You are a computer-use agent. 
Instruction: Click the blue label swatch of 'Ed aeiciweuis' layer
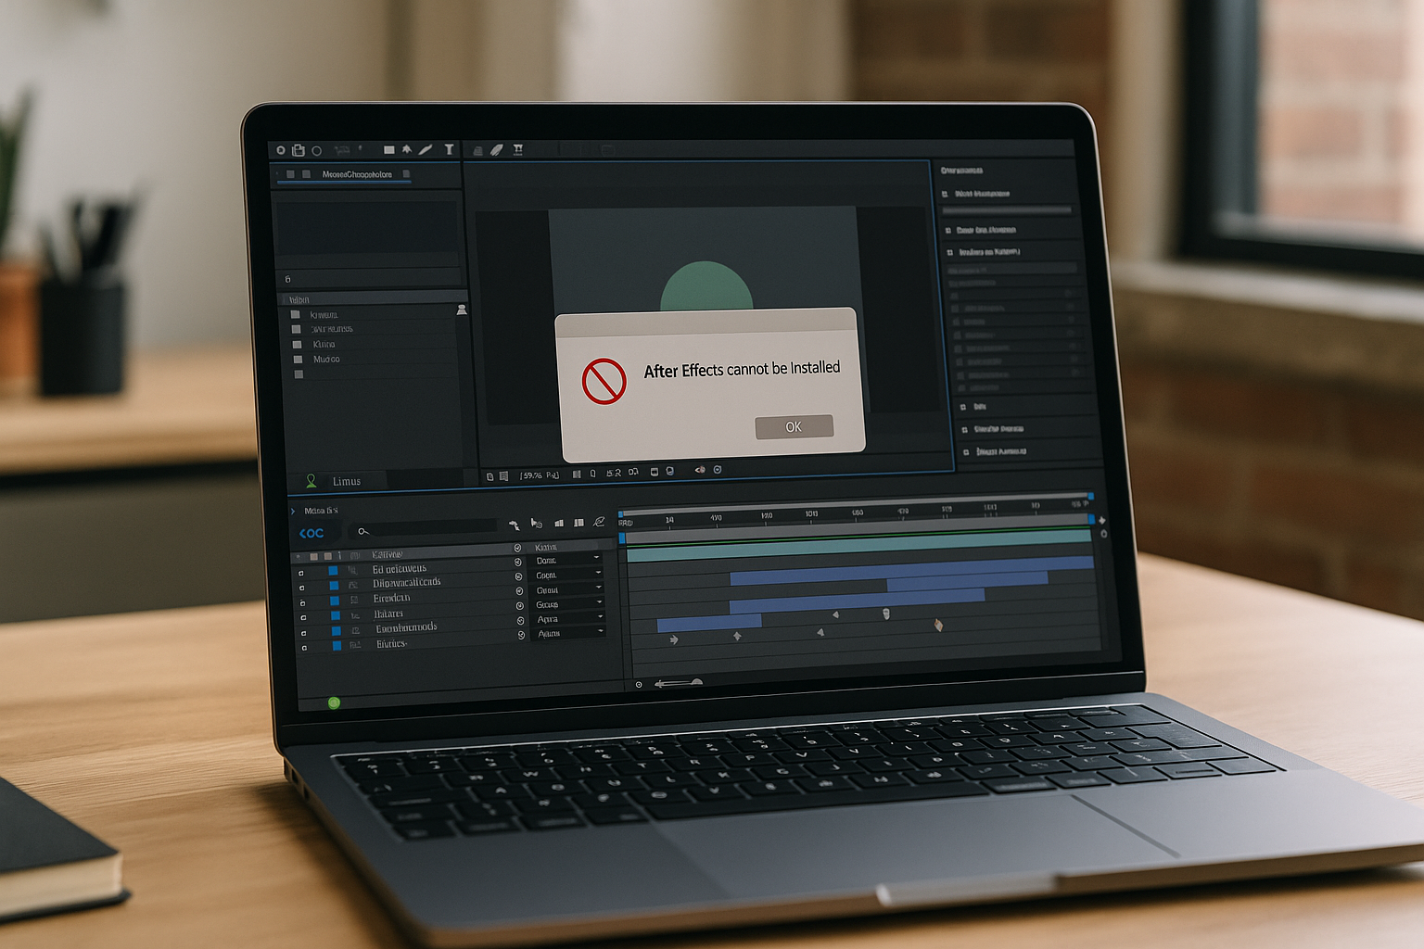[x=333, y=571]
